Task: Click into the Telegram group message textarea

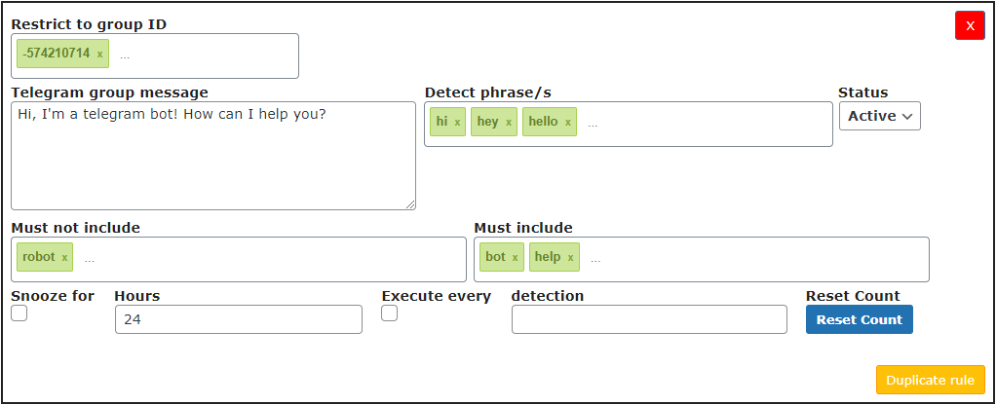Action: pos(213,156)
